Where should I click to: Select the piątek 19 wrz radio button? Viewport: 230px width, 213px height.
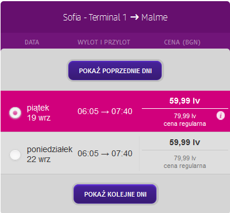[15, 112]
